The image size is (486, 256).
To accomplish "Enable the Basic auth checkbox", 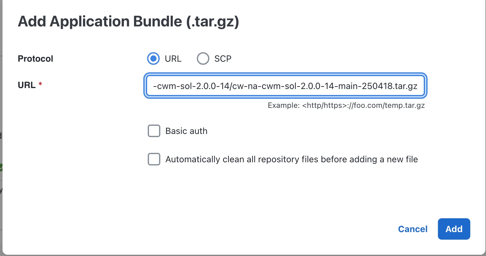I will click(x=154, y=131).
